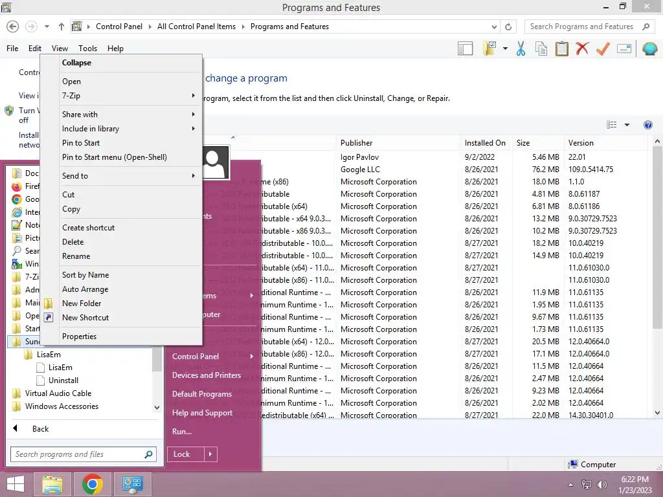
Task: Open the Edit menu
Action: pyautogui.click(x=35, y=49)
